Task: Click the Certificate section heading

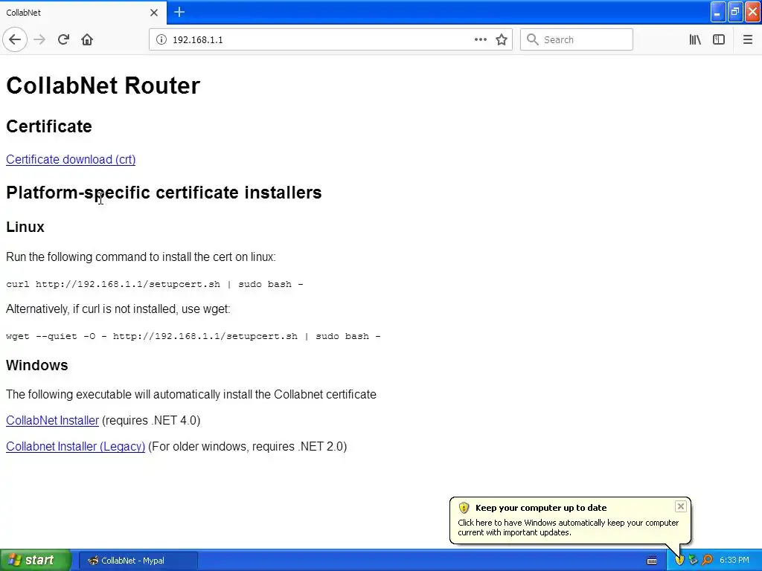Action: pyautogui.click(x=49, y=126)
